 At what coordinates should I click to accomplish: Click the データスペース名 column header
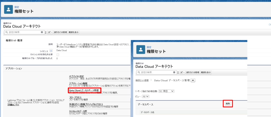pyautogui.click(x=147, y=112)
